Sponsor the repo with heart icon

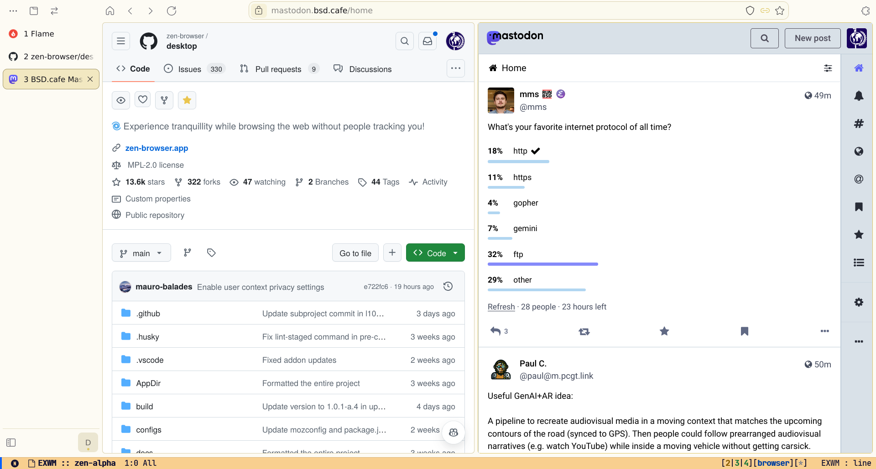coord(143,100)
